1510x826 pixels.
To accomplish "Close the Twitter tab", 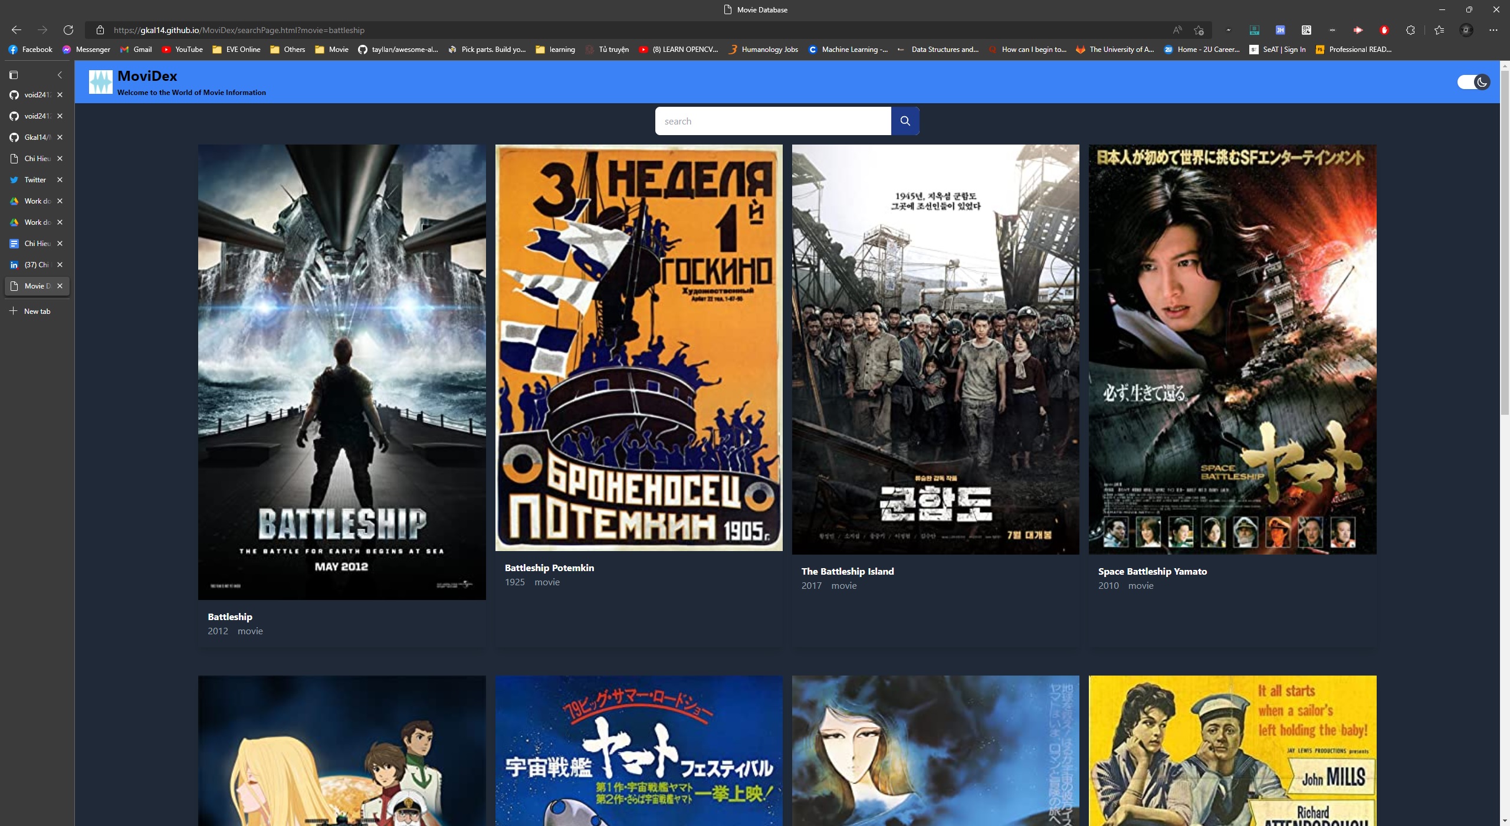I will [x=60, y=180].
